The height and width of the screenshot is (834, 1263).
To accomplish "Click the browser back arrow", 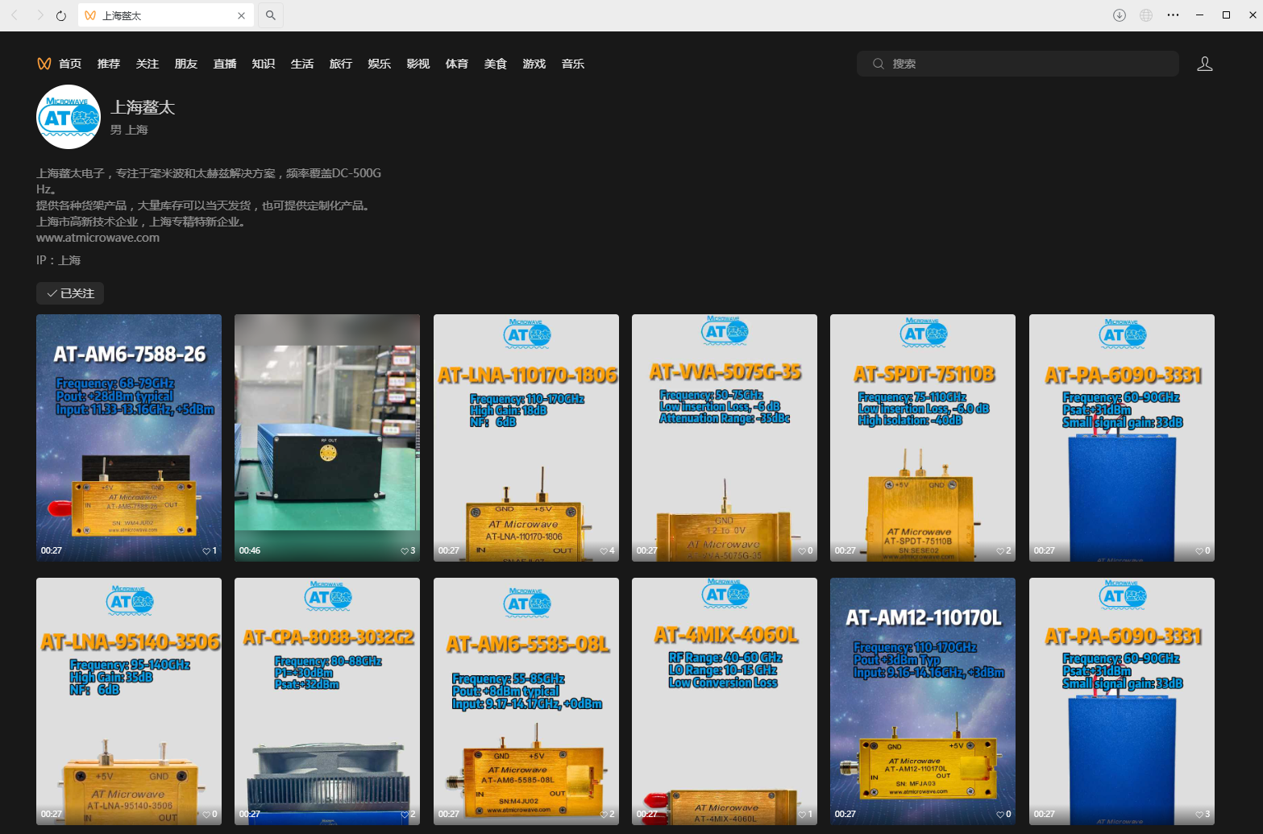I will [15, 15].
